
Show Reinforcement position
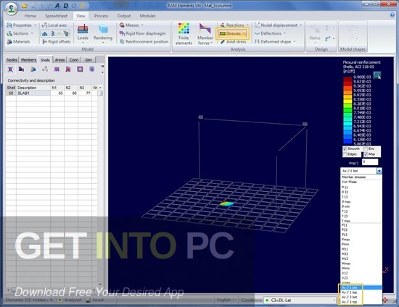coord(144,41)
